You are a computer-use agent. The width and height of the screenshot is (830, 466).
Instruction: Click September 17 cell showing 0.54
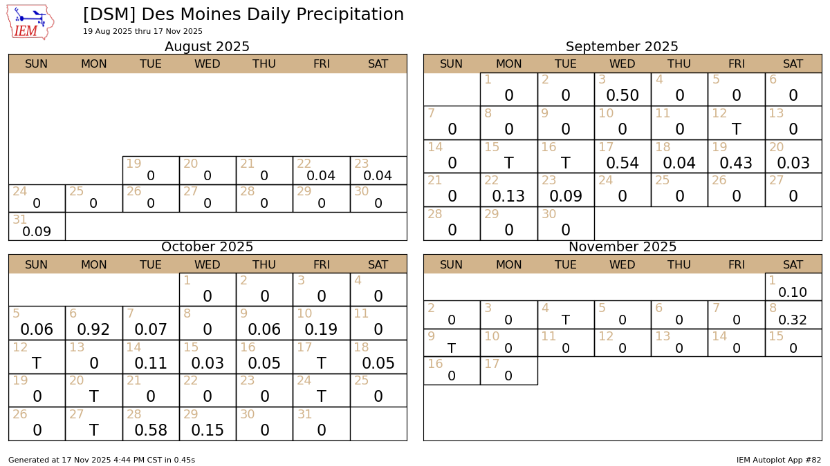click(x=622, y=157)
